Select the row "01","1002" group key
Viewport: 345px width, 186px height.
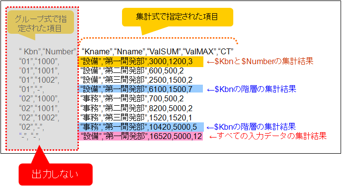(x=39, y=80)
